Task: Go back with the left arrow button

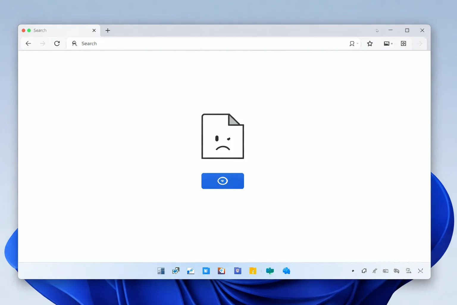Action: pyautogui.click(x=28, y=43)
